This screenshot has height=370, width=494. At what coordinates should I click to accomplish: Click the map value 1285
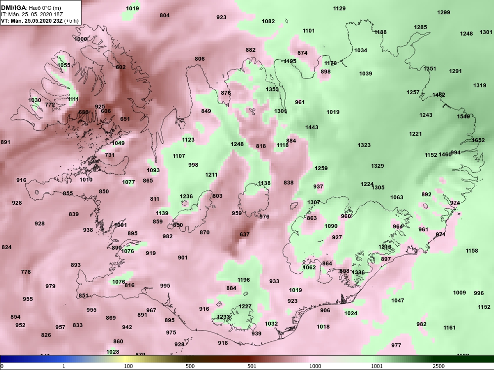420,27
